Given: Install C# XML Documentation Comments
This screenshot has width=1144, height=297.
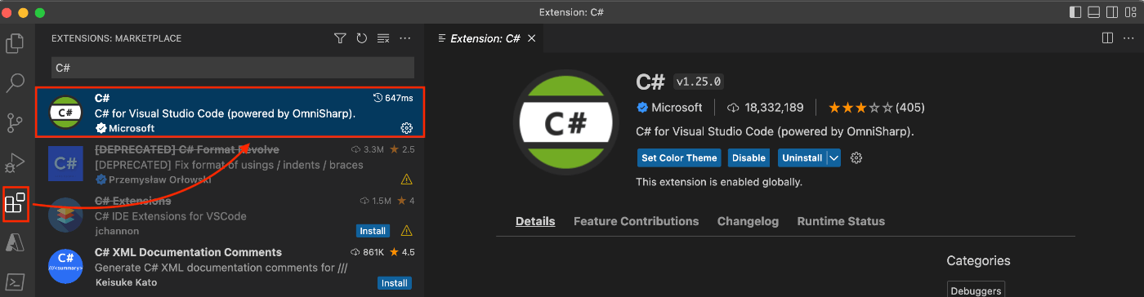Looking at the screenshot, I should (394, 282).
